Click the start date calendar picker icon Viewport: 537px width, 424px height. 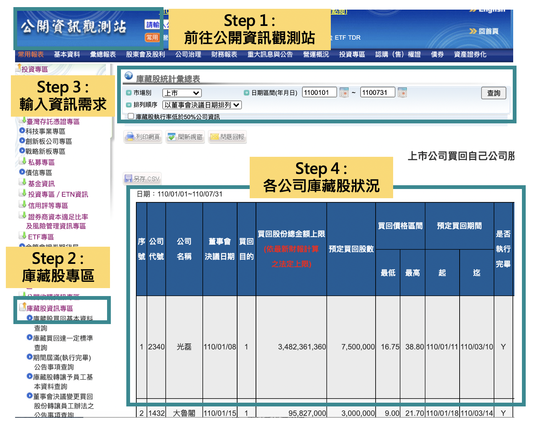coord(344,92)
